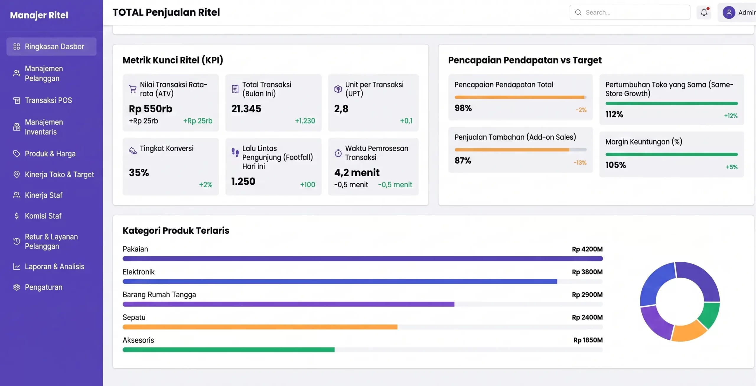
Task: Click the Manajemen Pelanggan people icon
Action: pyautogui.click(x=17, y=73)
